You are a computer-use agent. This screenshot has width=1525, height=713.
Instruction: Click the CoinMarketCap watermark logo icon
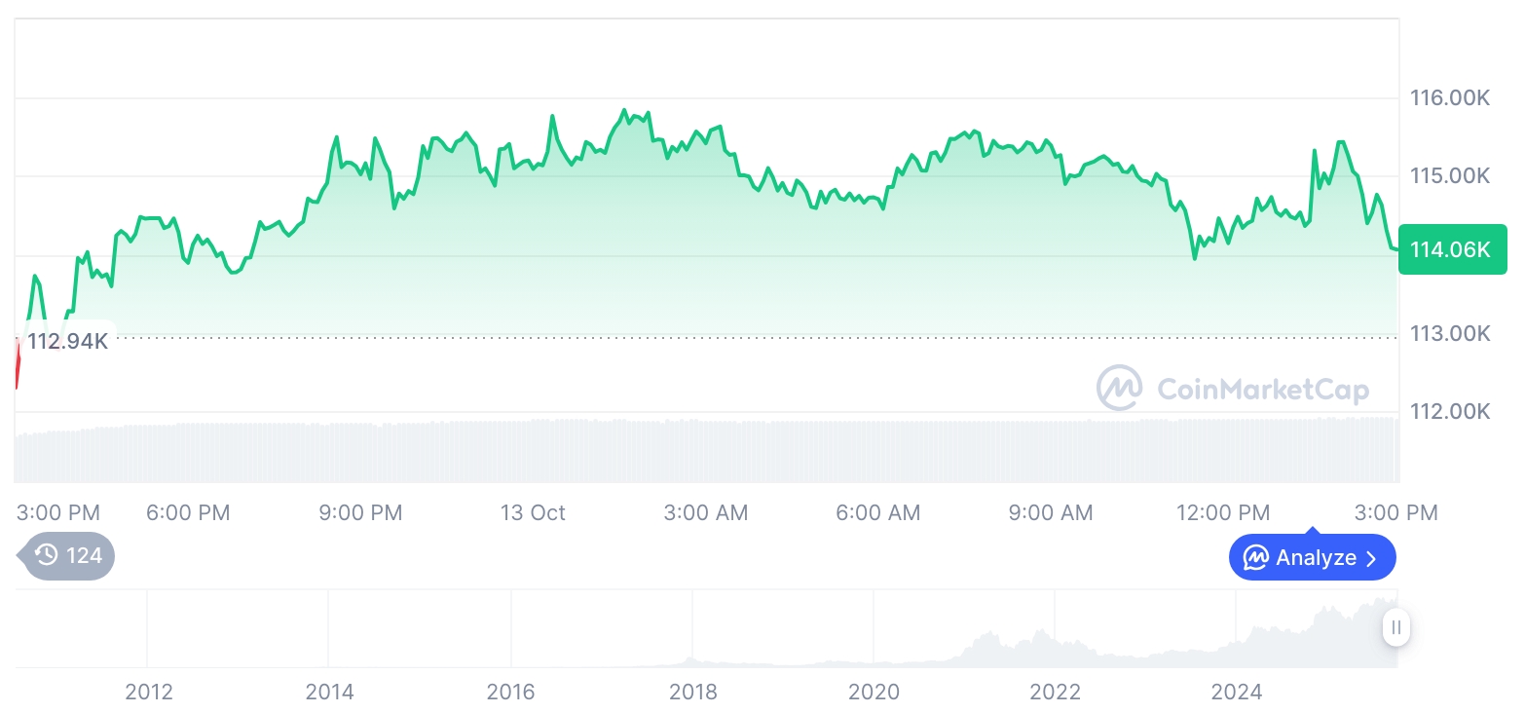[x=1120, y=389]
